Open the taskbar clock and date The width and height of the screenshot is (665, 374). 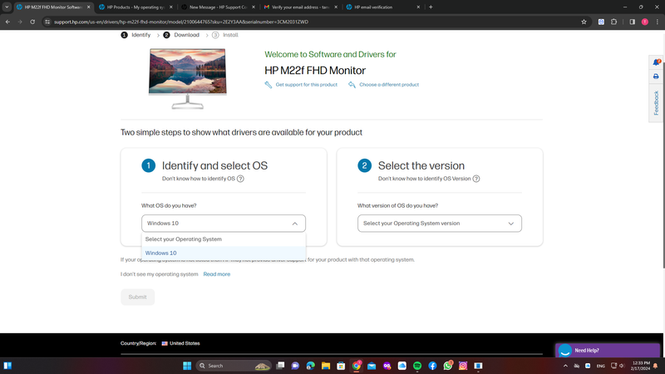(640, 366)
